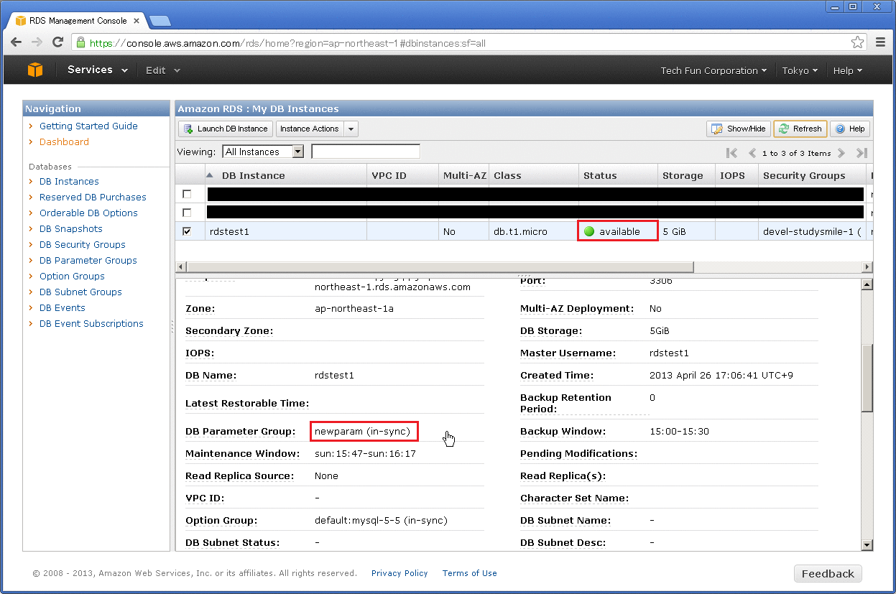Screen dimensions: 896x594
Task: Open DB Events in navigation
Action: (62, 307)
